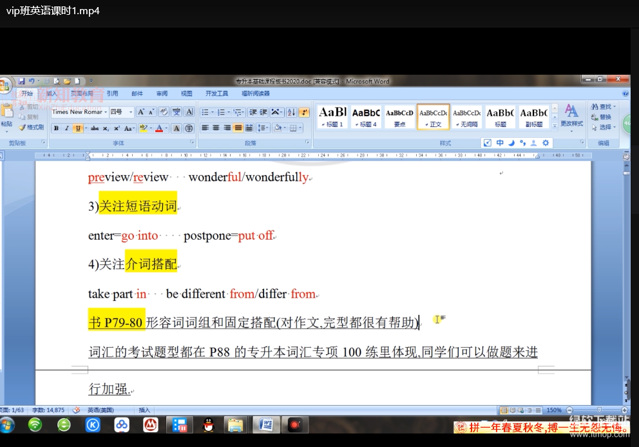Image resolution: width=639 pixels, height=447 pixels.
Task: Toggle Italic formatting
Action: (67, 128)
